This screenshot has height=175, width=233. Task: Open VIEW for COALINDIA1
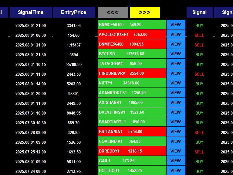(176, 141)
